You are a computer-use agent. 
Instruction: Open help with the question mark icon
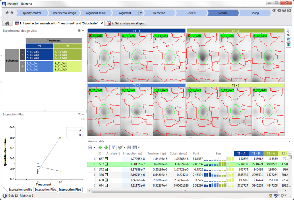pyautogui.click(x=284, y=11)
